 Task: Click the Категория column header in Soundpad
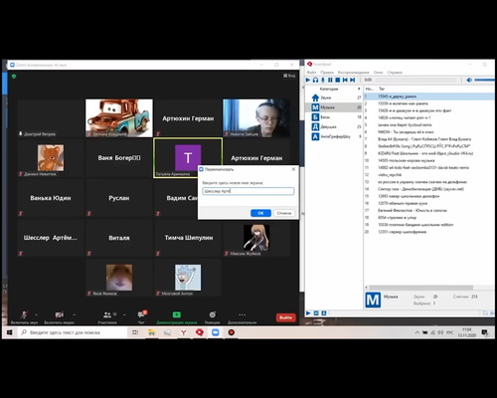(329, 89)
